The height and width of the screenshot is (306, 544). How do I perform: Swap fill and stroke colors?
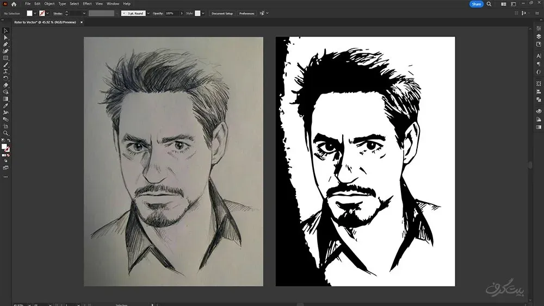9,140
